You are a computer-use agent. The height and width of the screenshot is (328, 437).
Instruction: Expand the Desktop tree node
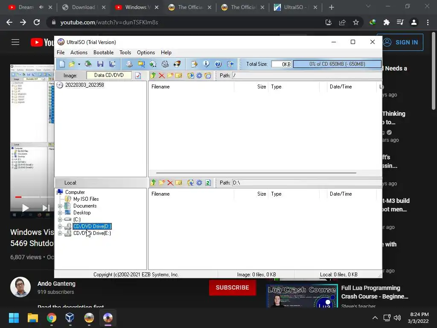[x=60, y=213]
